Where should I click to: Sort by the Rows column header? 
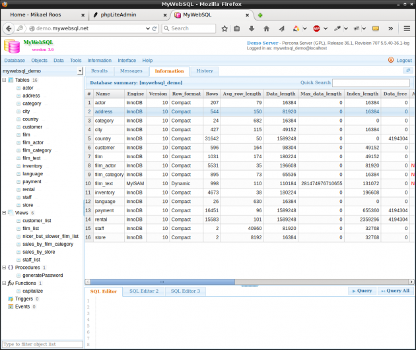tap(212, 94)
